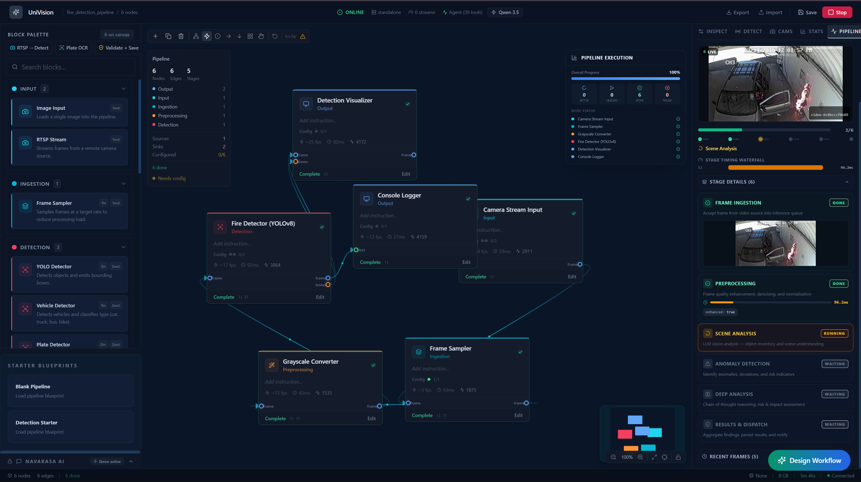Collapse the DETECTION block category
861x482 pixels.
tap(124, 247)
